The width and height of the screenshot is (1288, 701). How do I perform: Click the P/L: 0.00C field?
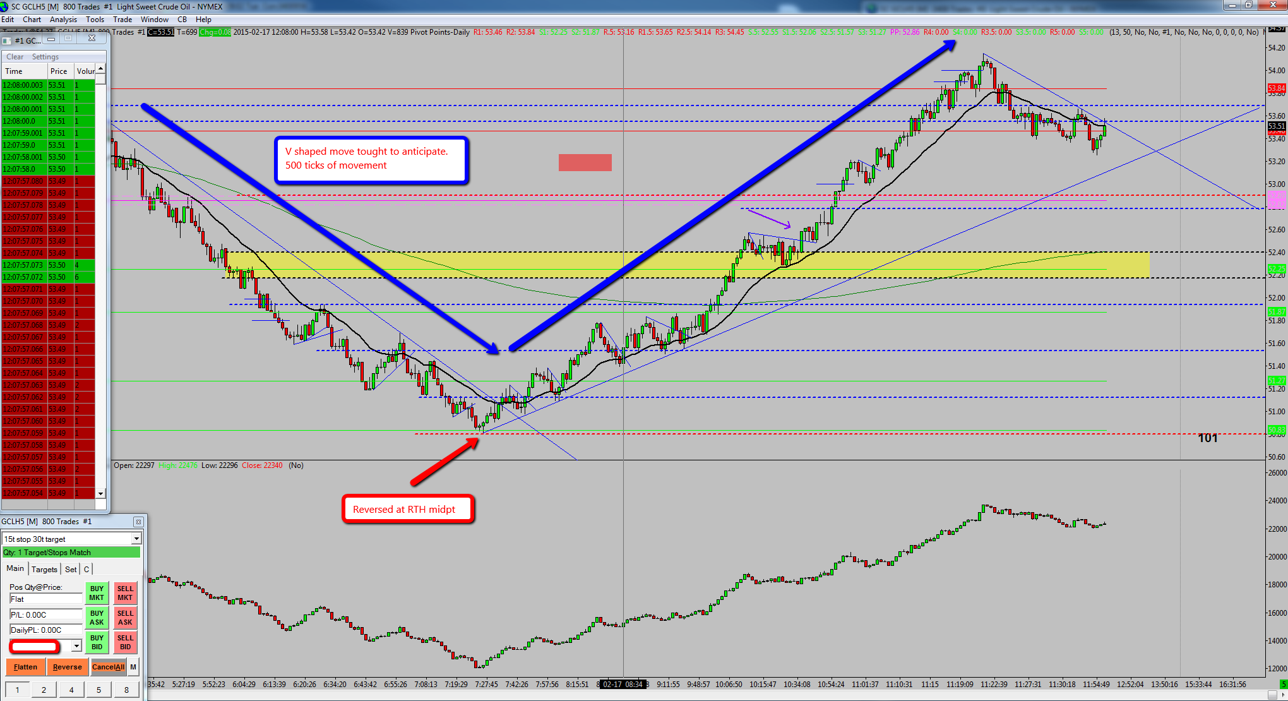(45, 614)
